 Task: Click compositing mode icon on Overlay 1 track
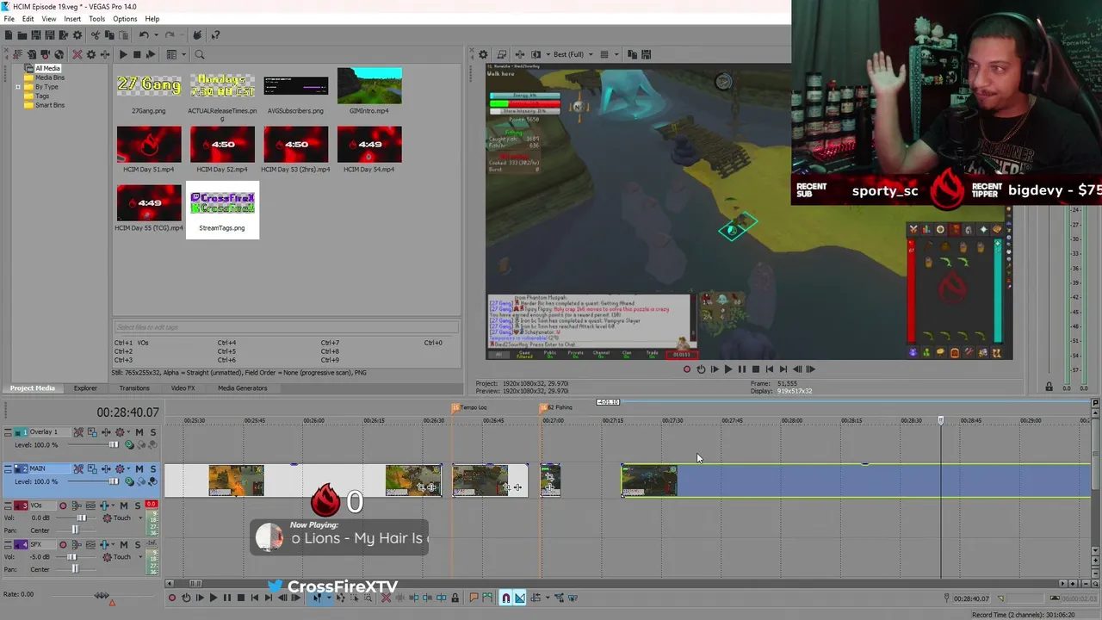129,445
